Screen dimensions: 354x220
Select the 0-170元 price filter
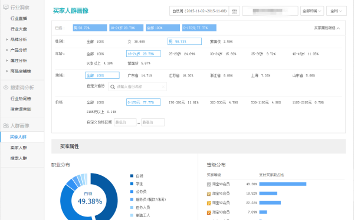point(143,102)
